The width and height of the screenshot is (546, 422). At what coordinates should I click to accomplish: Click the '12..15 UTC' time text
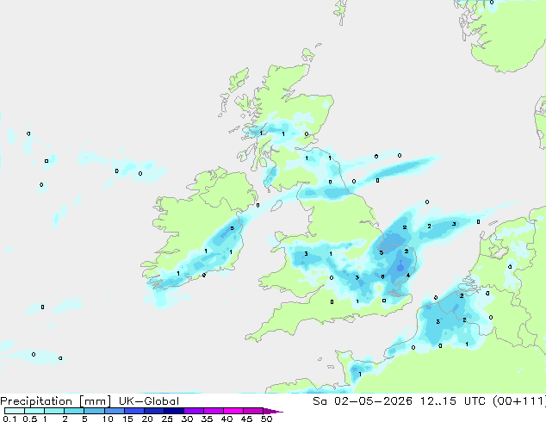pos(453,401)
